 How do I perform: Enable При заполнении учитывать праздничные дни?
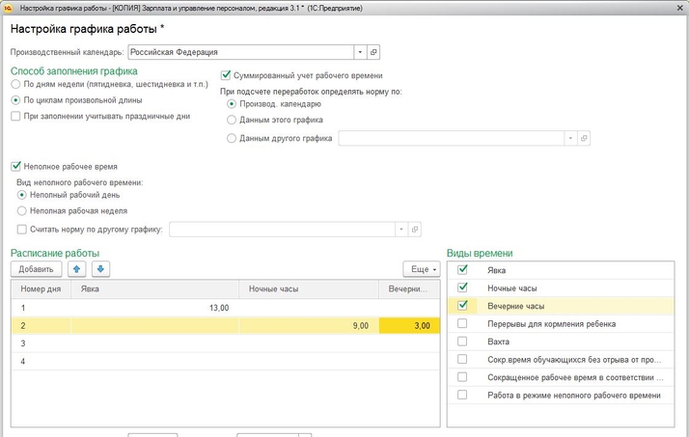click(x=15, y=116)
